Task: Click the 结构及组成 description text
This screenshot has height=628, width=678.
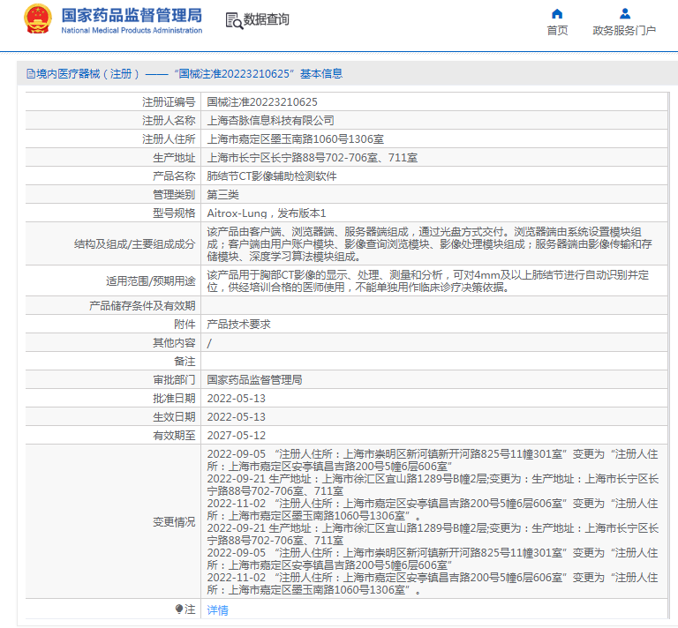Action: tap(429, 244)
